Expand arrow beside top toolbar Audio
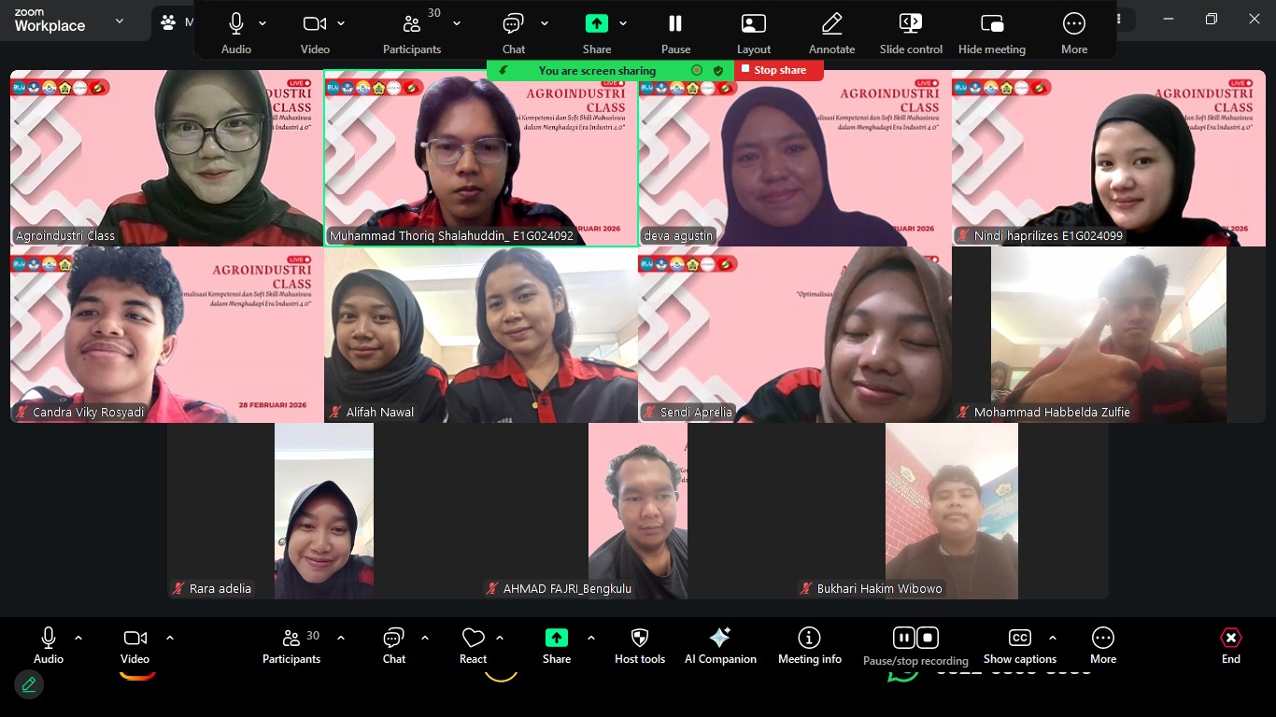Image resolution: width=1276 pixels, height=717 pixels. point(262,23)
